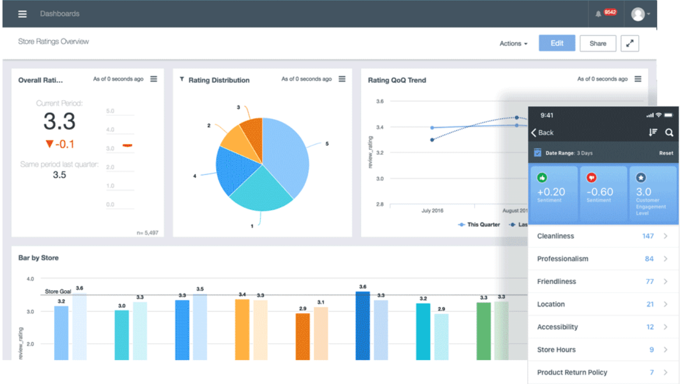Expand the Cleanliness row
The width and height of the screenshot is (689, 384).
coord(602,236)
